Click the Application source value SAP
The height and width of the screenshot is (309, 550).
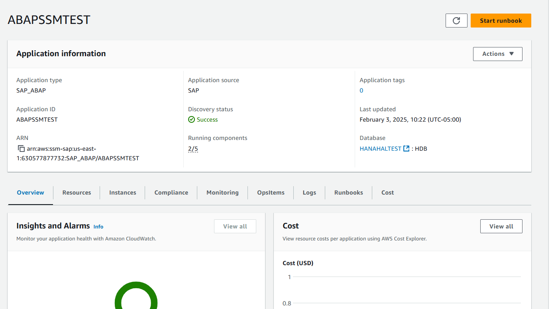(194, 91)
